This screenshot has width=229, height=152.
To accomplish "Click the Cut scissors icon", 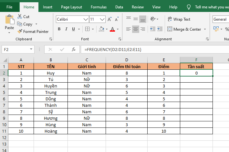I will coord(20,16).
